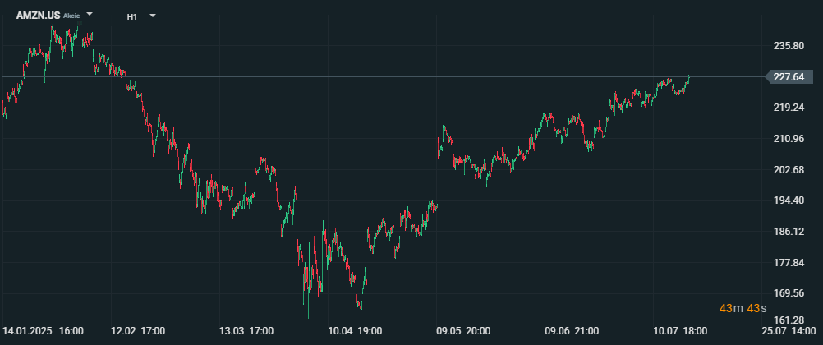Click the 161.28 price axis label

789,320
